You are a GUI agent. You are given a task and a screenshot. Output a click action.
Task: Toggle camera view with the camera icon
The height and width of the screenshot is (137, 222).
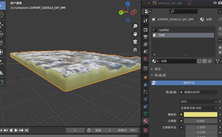click(135, 42)
